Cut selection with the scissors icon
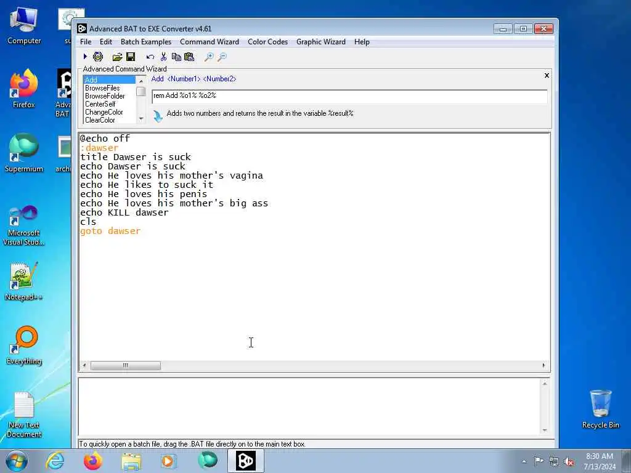Viewport: 631px width, 473px height. tap(163, 57)
